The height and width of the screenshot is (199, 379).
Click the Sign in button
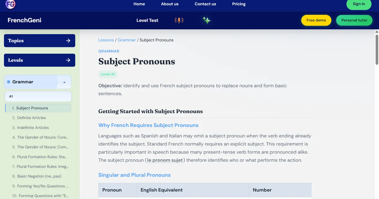coord(359,4)
